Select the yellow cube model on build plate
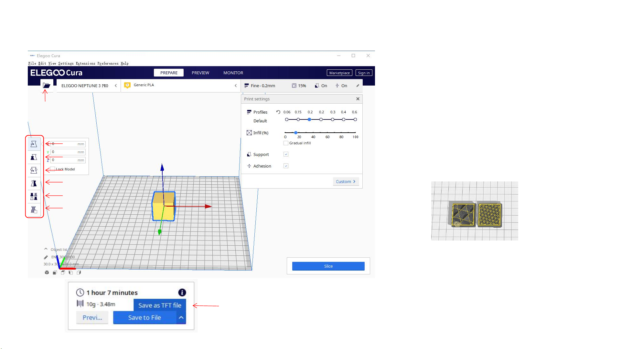This screenshot has height=349, width=621. (164, 207)
